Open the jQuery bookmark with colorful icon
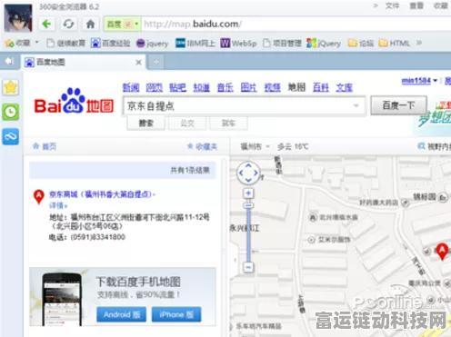The image size is (451, 337). coord(324,44)
